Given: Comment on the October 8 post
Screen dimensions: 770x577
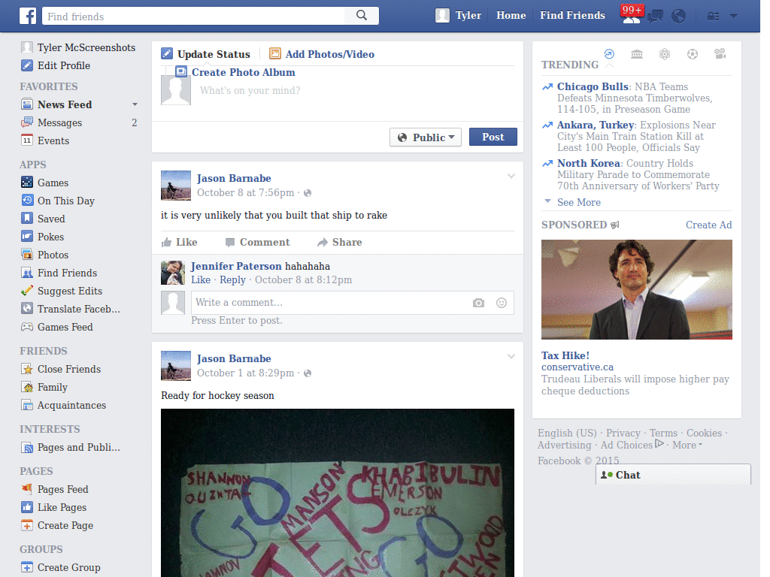Looking at the screenshot, I should 257,242.
